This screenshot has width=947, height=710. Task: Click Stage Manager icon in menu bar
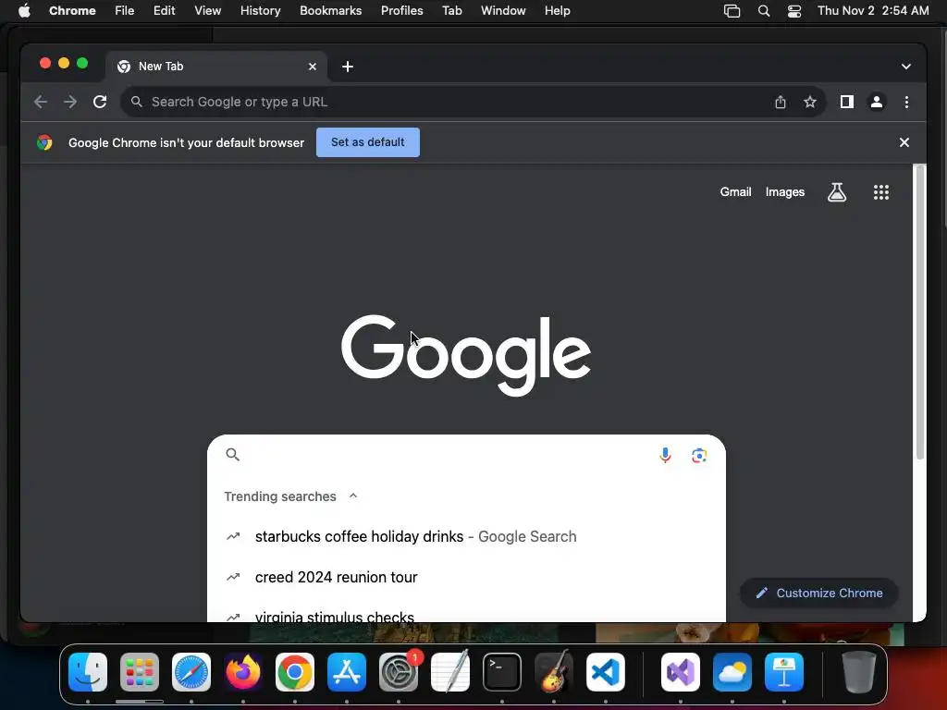732,11
